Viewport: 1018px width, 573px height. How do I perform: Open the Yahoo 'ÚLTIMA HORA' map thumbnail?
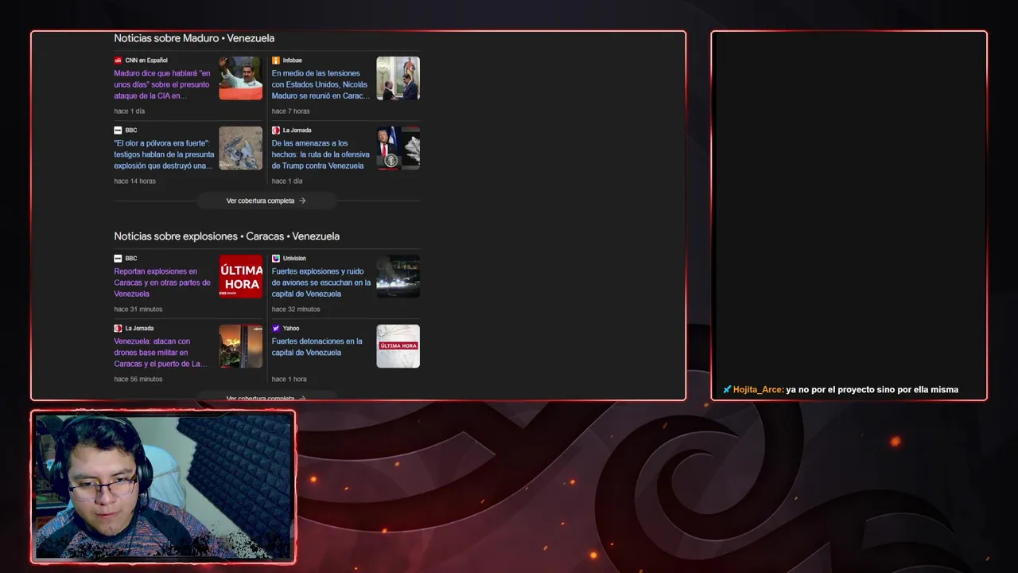point(398,346)
